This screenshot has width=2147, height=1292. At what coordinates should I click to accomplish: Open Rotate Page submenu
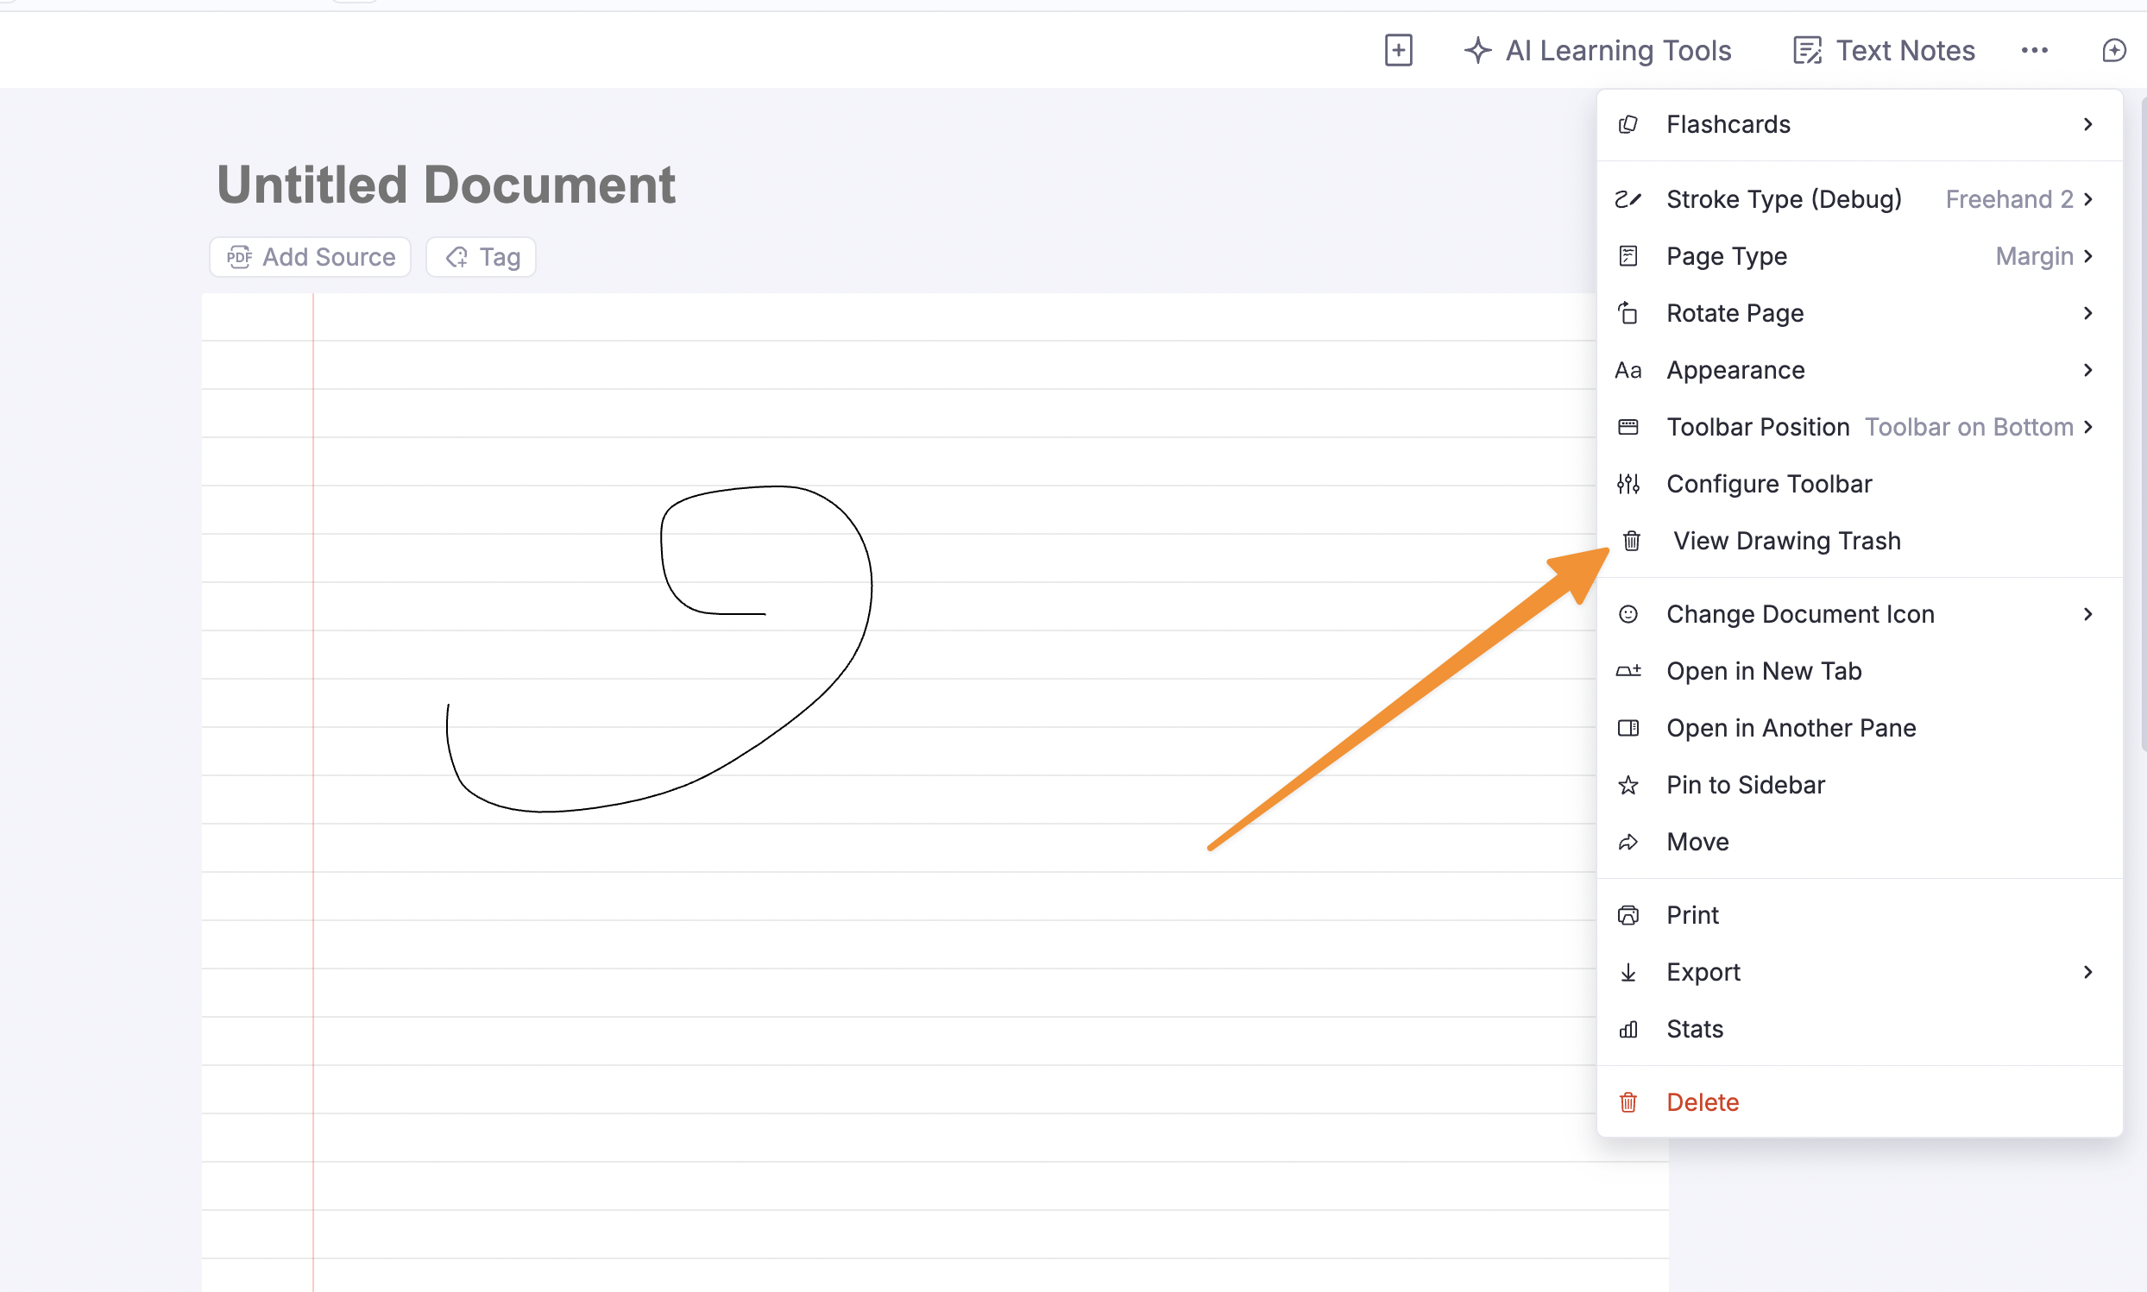point(1858,313)
